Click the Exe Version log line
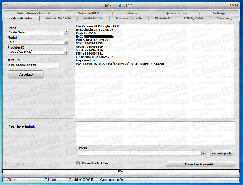The width and height of the screenshot is (243, 185). (97, 26)
